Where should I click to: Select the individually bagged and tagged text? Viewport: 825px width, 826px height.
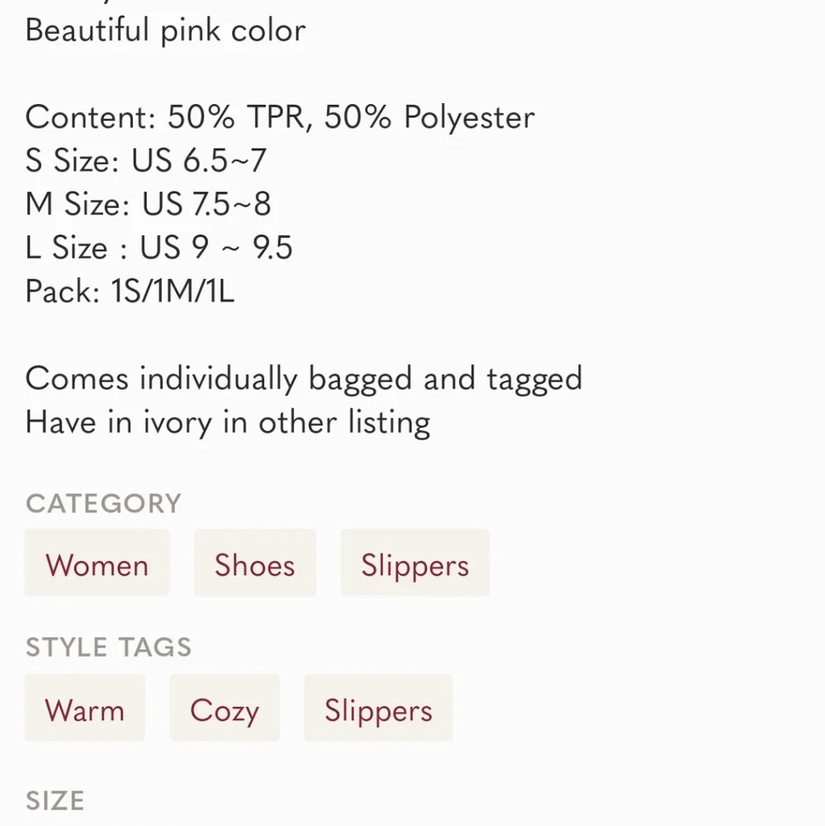pos(304,378)
